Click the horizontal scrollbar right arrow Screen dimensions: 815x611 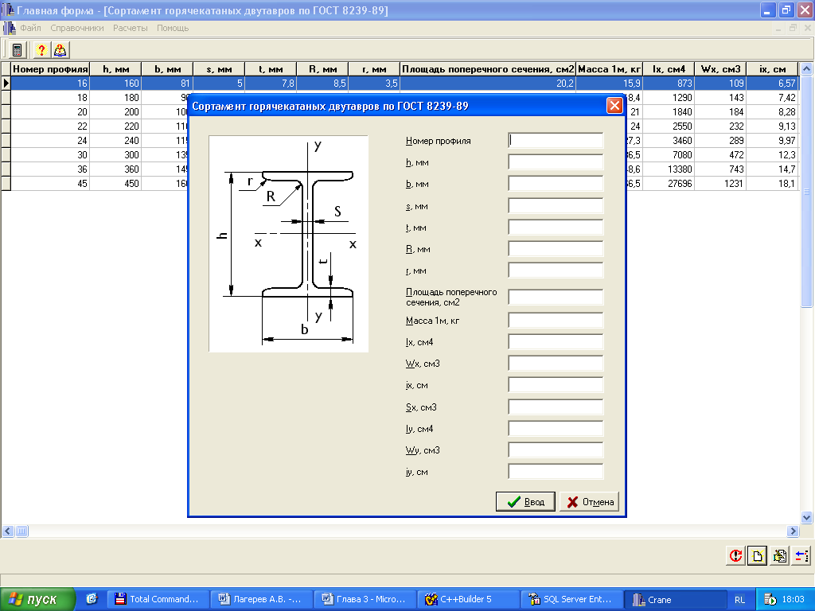[793, 531]
